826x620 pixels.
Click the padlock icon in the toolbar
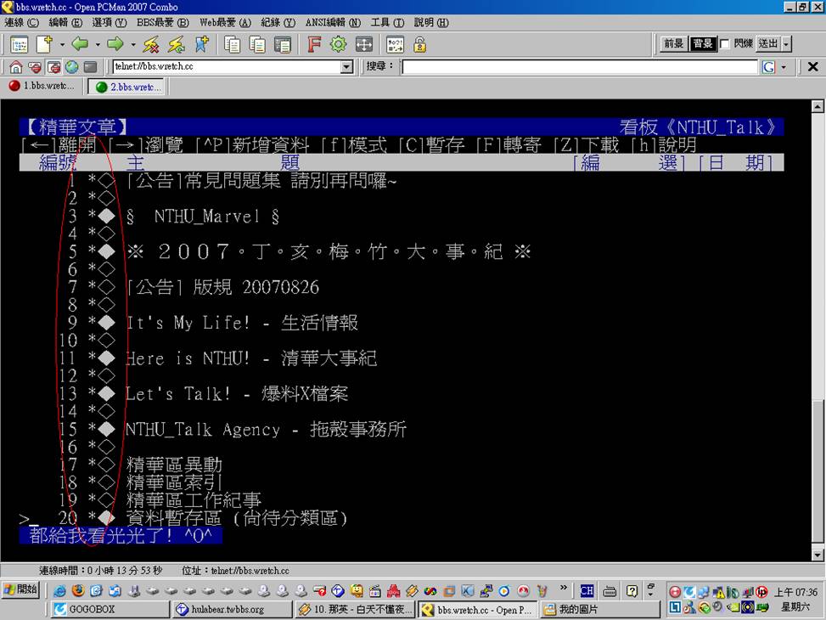click(x=419, y=44)
